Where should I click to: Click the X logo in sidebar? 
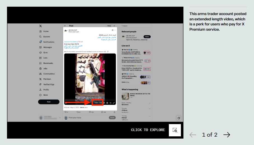[41, 26]
